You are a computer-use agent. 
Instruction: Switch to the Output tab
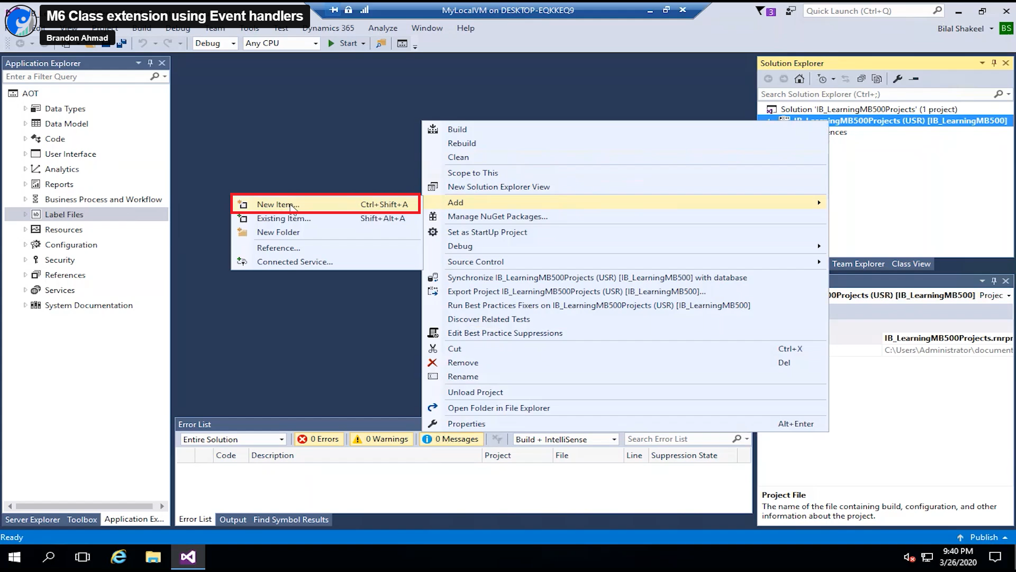coord(233,520)
